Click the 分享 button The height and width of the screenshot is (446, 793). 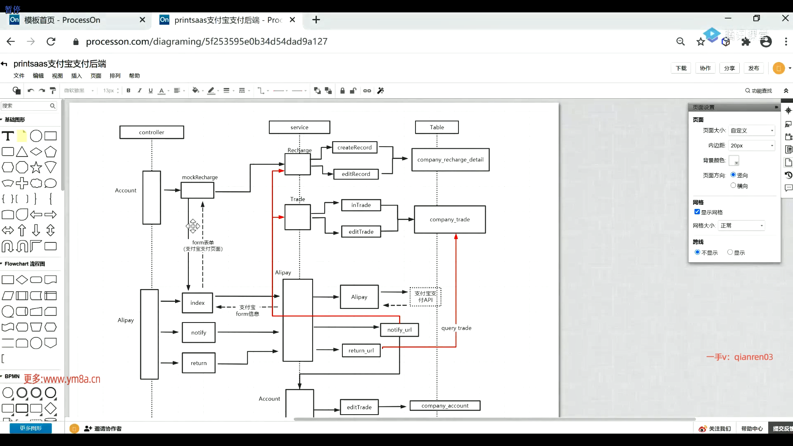[729, 68]
